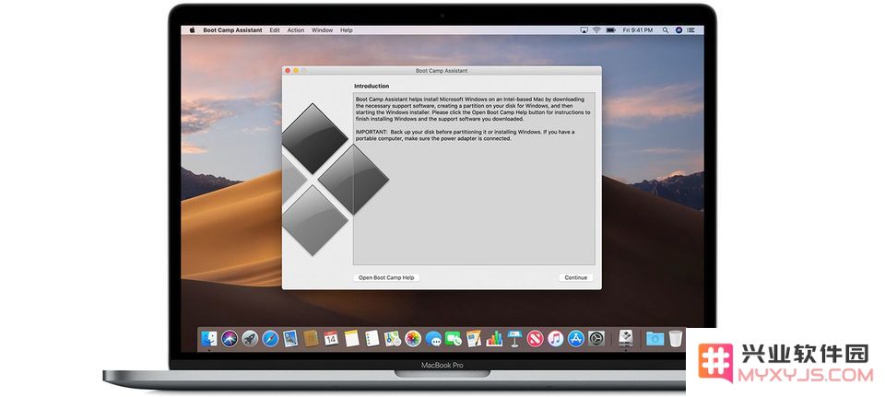885x397 pixels.
Task: Click Open Boot Camp Help button
Action: (x=386, y=277)
